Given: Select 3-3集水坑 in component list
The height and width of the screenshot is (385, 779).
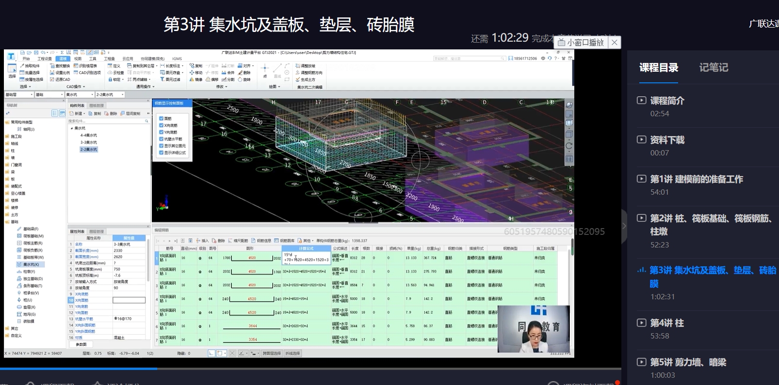Looking at the screenshot, I should pyautogui.click(x=89, y=142).
